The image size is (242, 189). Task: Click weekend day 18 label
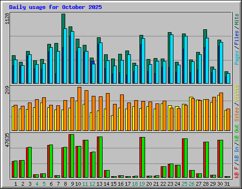pyautogui.click(x=135, y=184)
